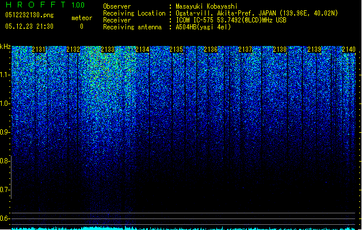Click the HROFFT 1.0.0 title text
This screenshot has width=362, height=230.
pyautogui.click(x=45, y=5)
